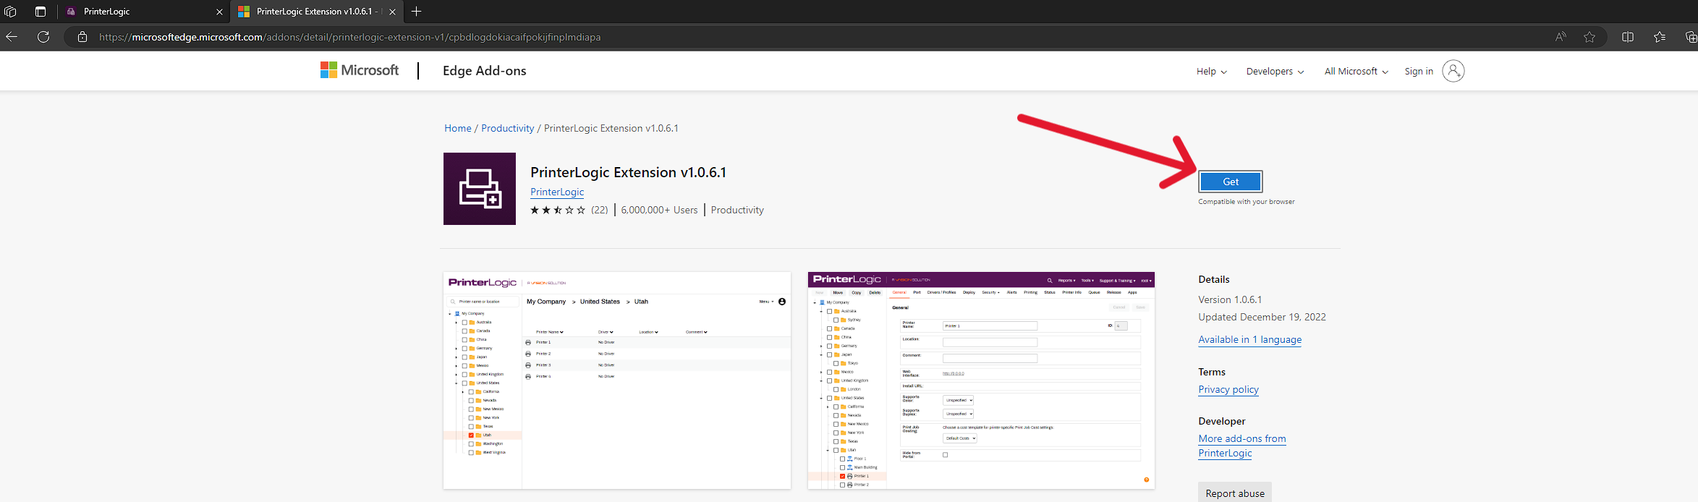Switch to the PrinterLogic tab

coord(143,12)
